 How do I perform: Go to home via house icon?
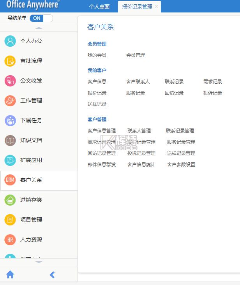pyautogui.click(x=10, y=275)
